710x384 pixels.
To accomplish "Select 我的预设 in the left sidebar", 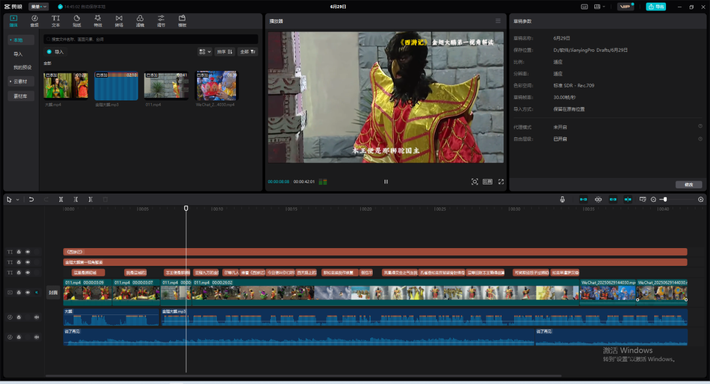I will (x=22, y=68).
